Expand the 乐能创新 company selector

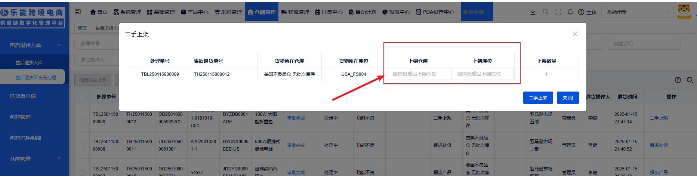tap(638, 12)
